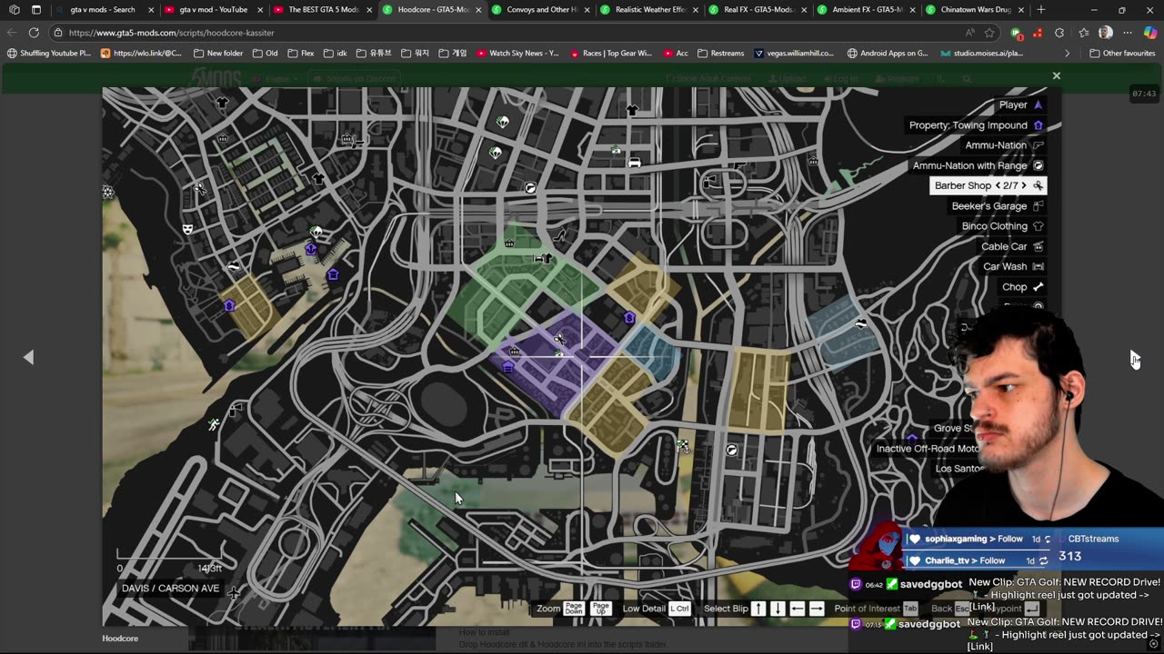Screen dimensions: 1164x654
Task: Click the L Ctrl low detail key
Action: (x=679, y=609)
